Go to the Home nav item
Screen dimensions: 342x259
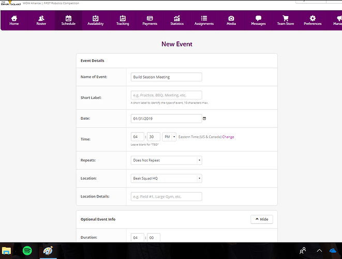point(14,20)
